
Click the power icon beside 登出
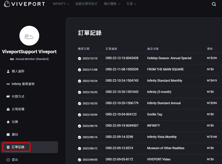click(x=8, y=160)
